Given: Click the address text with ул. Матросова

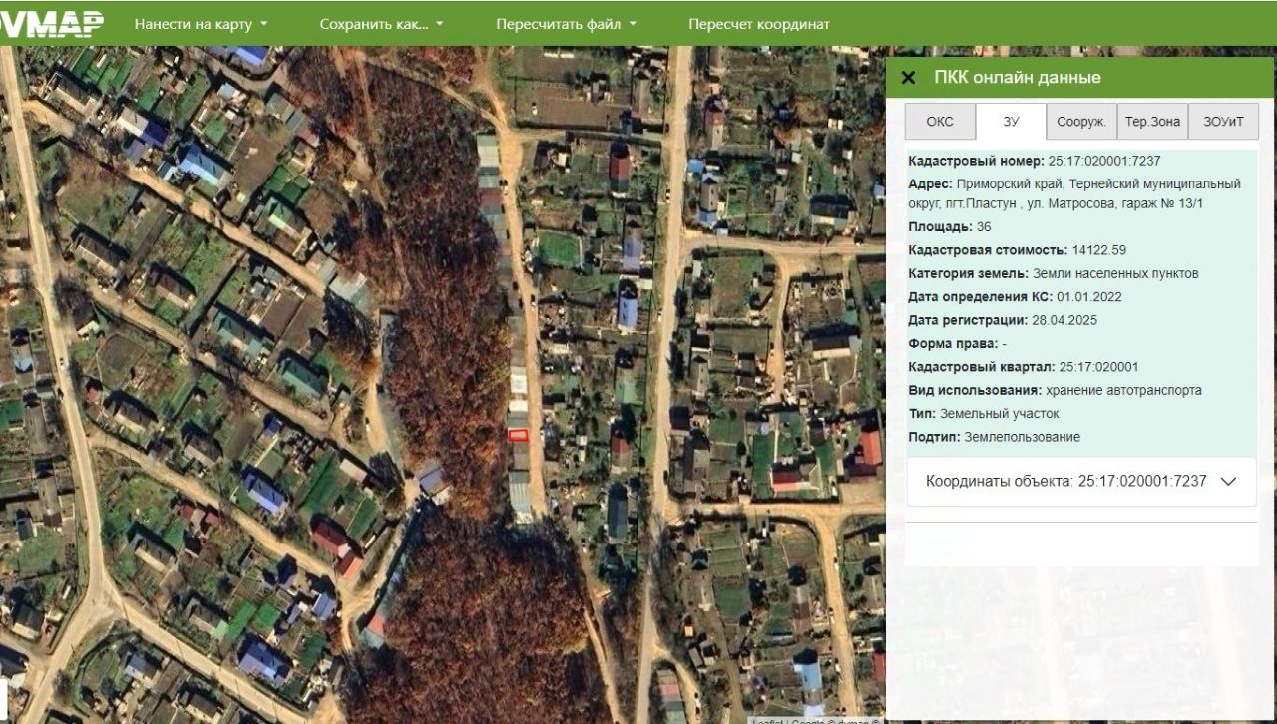Looking at the screenshot, I should point(1074,193).
